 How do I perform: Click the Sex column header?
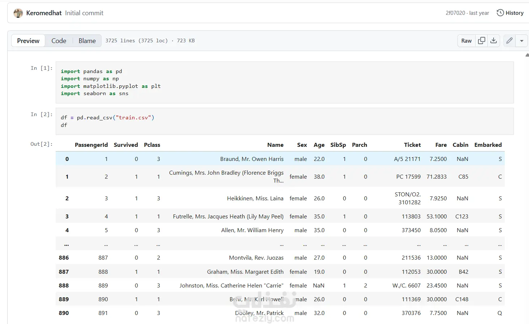(302, 145)
